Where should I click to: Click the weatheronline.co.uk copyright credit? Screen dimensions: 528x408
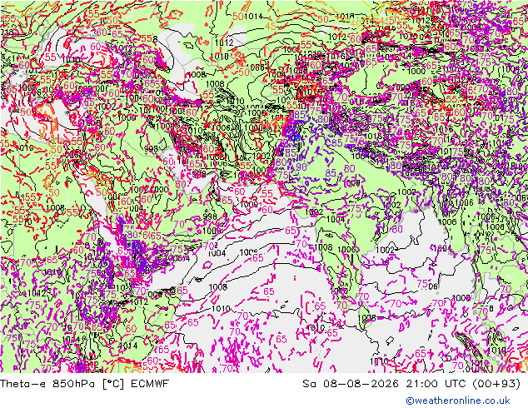[x=458, y=401]
